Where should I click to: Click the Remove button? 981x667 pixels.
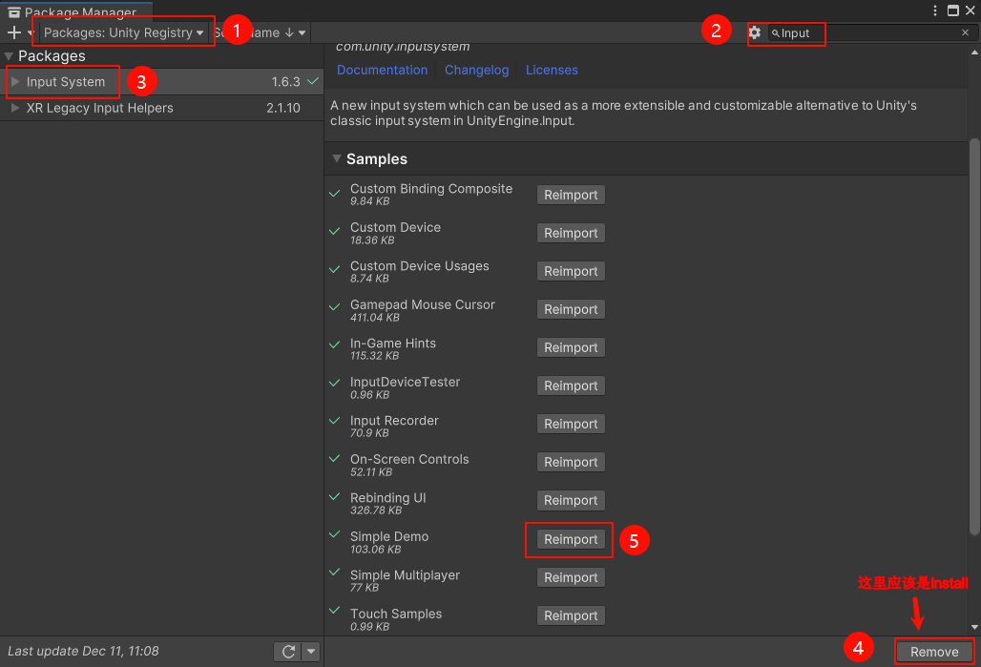click(934, 652)
